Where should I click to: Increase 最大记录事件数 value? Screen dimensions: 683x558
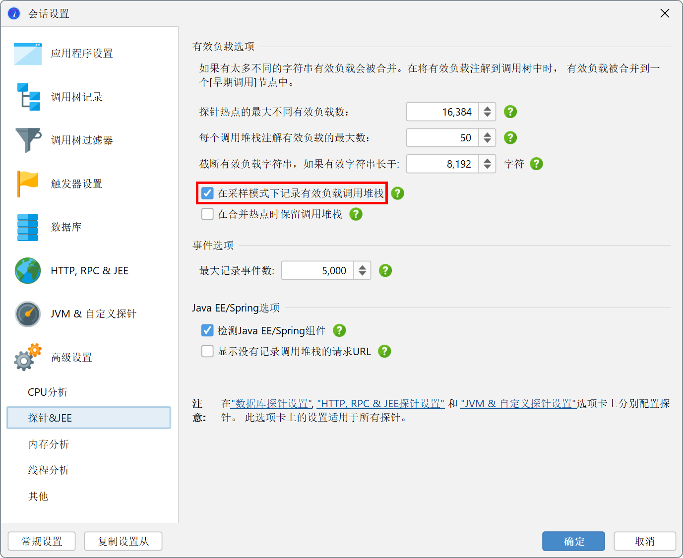pos(363,266)
